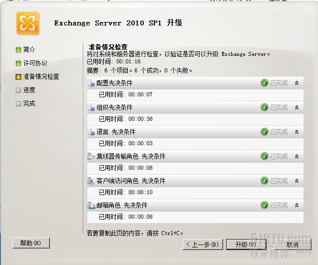Select the 进度 wizard step
Screen dimensions: 318x265
pyautogui.click(x=29, y=90)
